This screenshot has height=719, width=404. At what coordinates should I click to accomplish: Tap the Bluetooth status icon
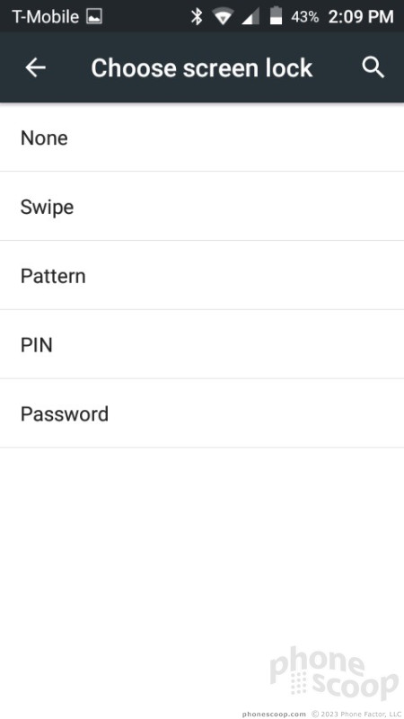tap(197, 17)
